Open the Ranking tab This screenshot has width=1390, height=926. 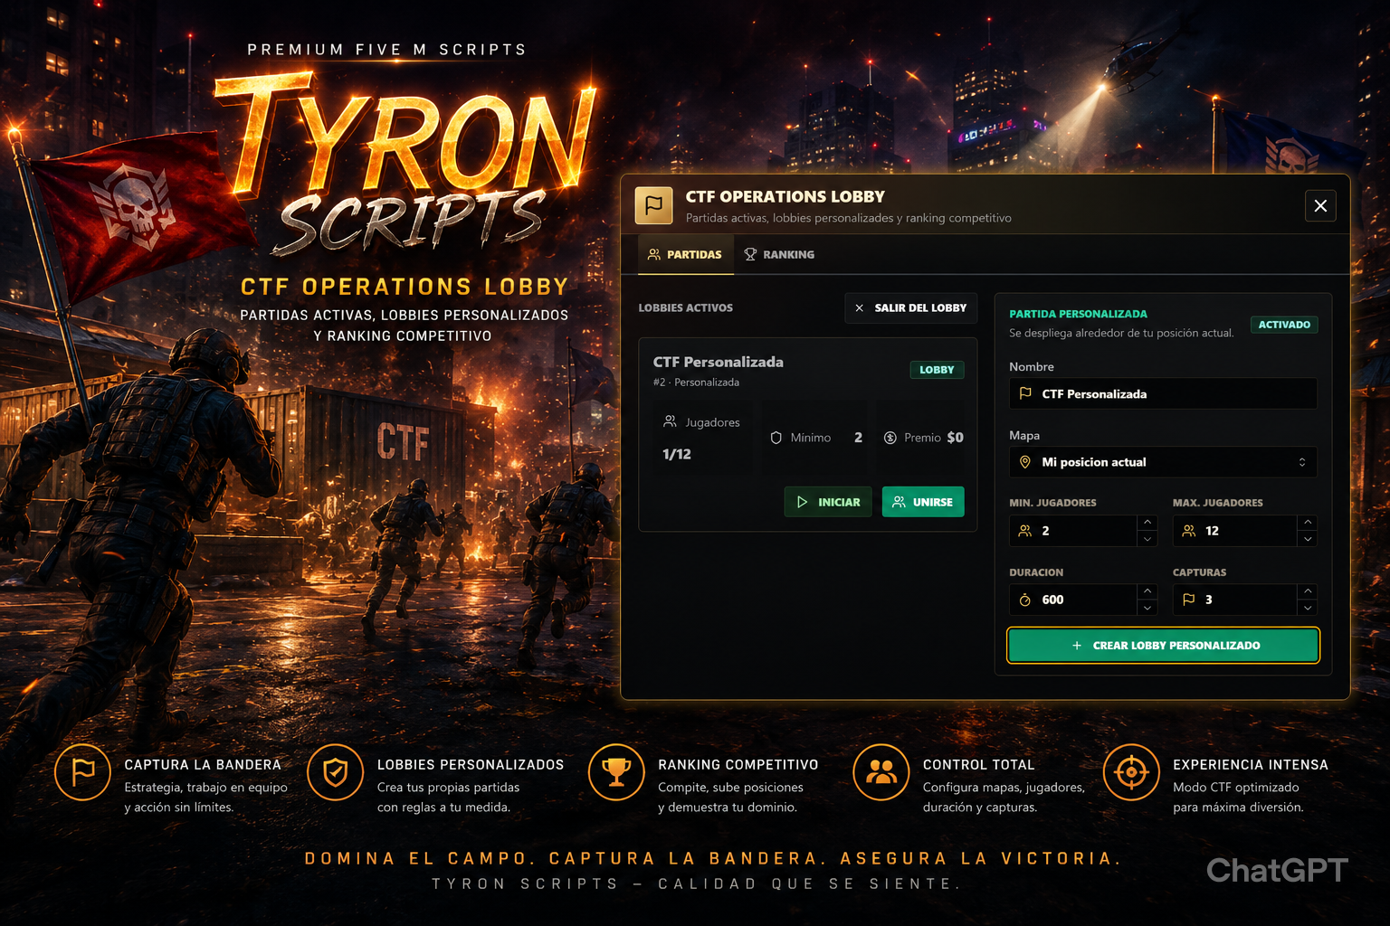point(779,255)
